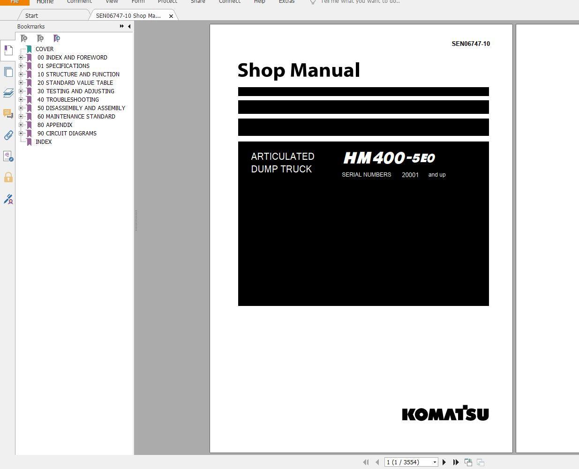Click the COVER bookmark icon

pyautogui.click(x=29, y=49)
